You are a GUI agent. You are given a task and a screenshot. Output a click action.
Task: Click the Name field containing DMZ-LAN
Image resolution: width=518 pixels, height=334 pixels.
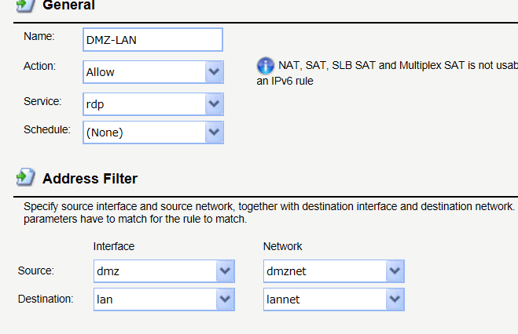pos(152,40)
